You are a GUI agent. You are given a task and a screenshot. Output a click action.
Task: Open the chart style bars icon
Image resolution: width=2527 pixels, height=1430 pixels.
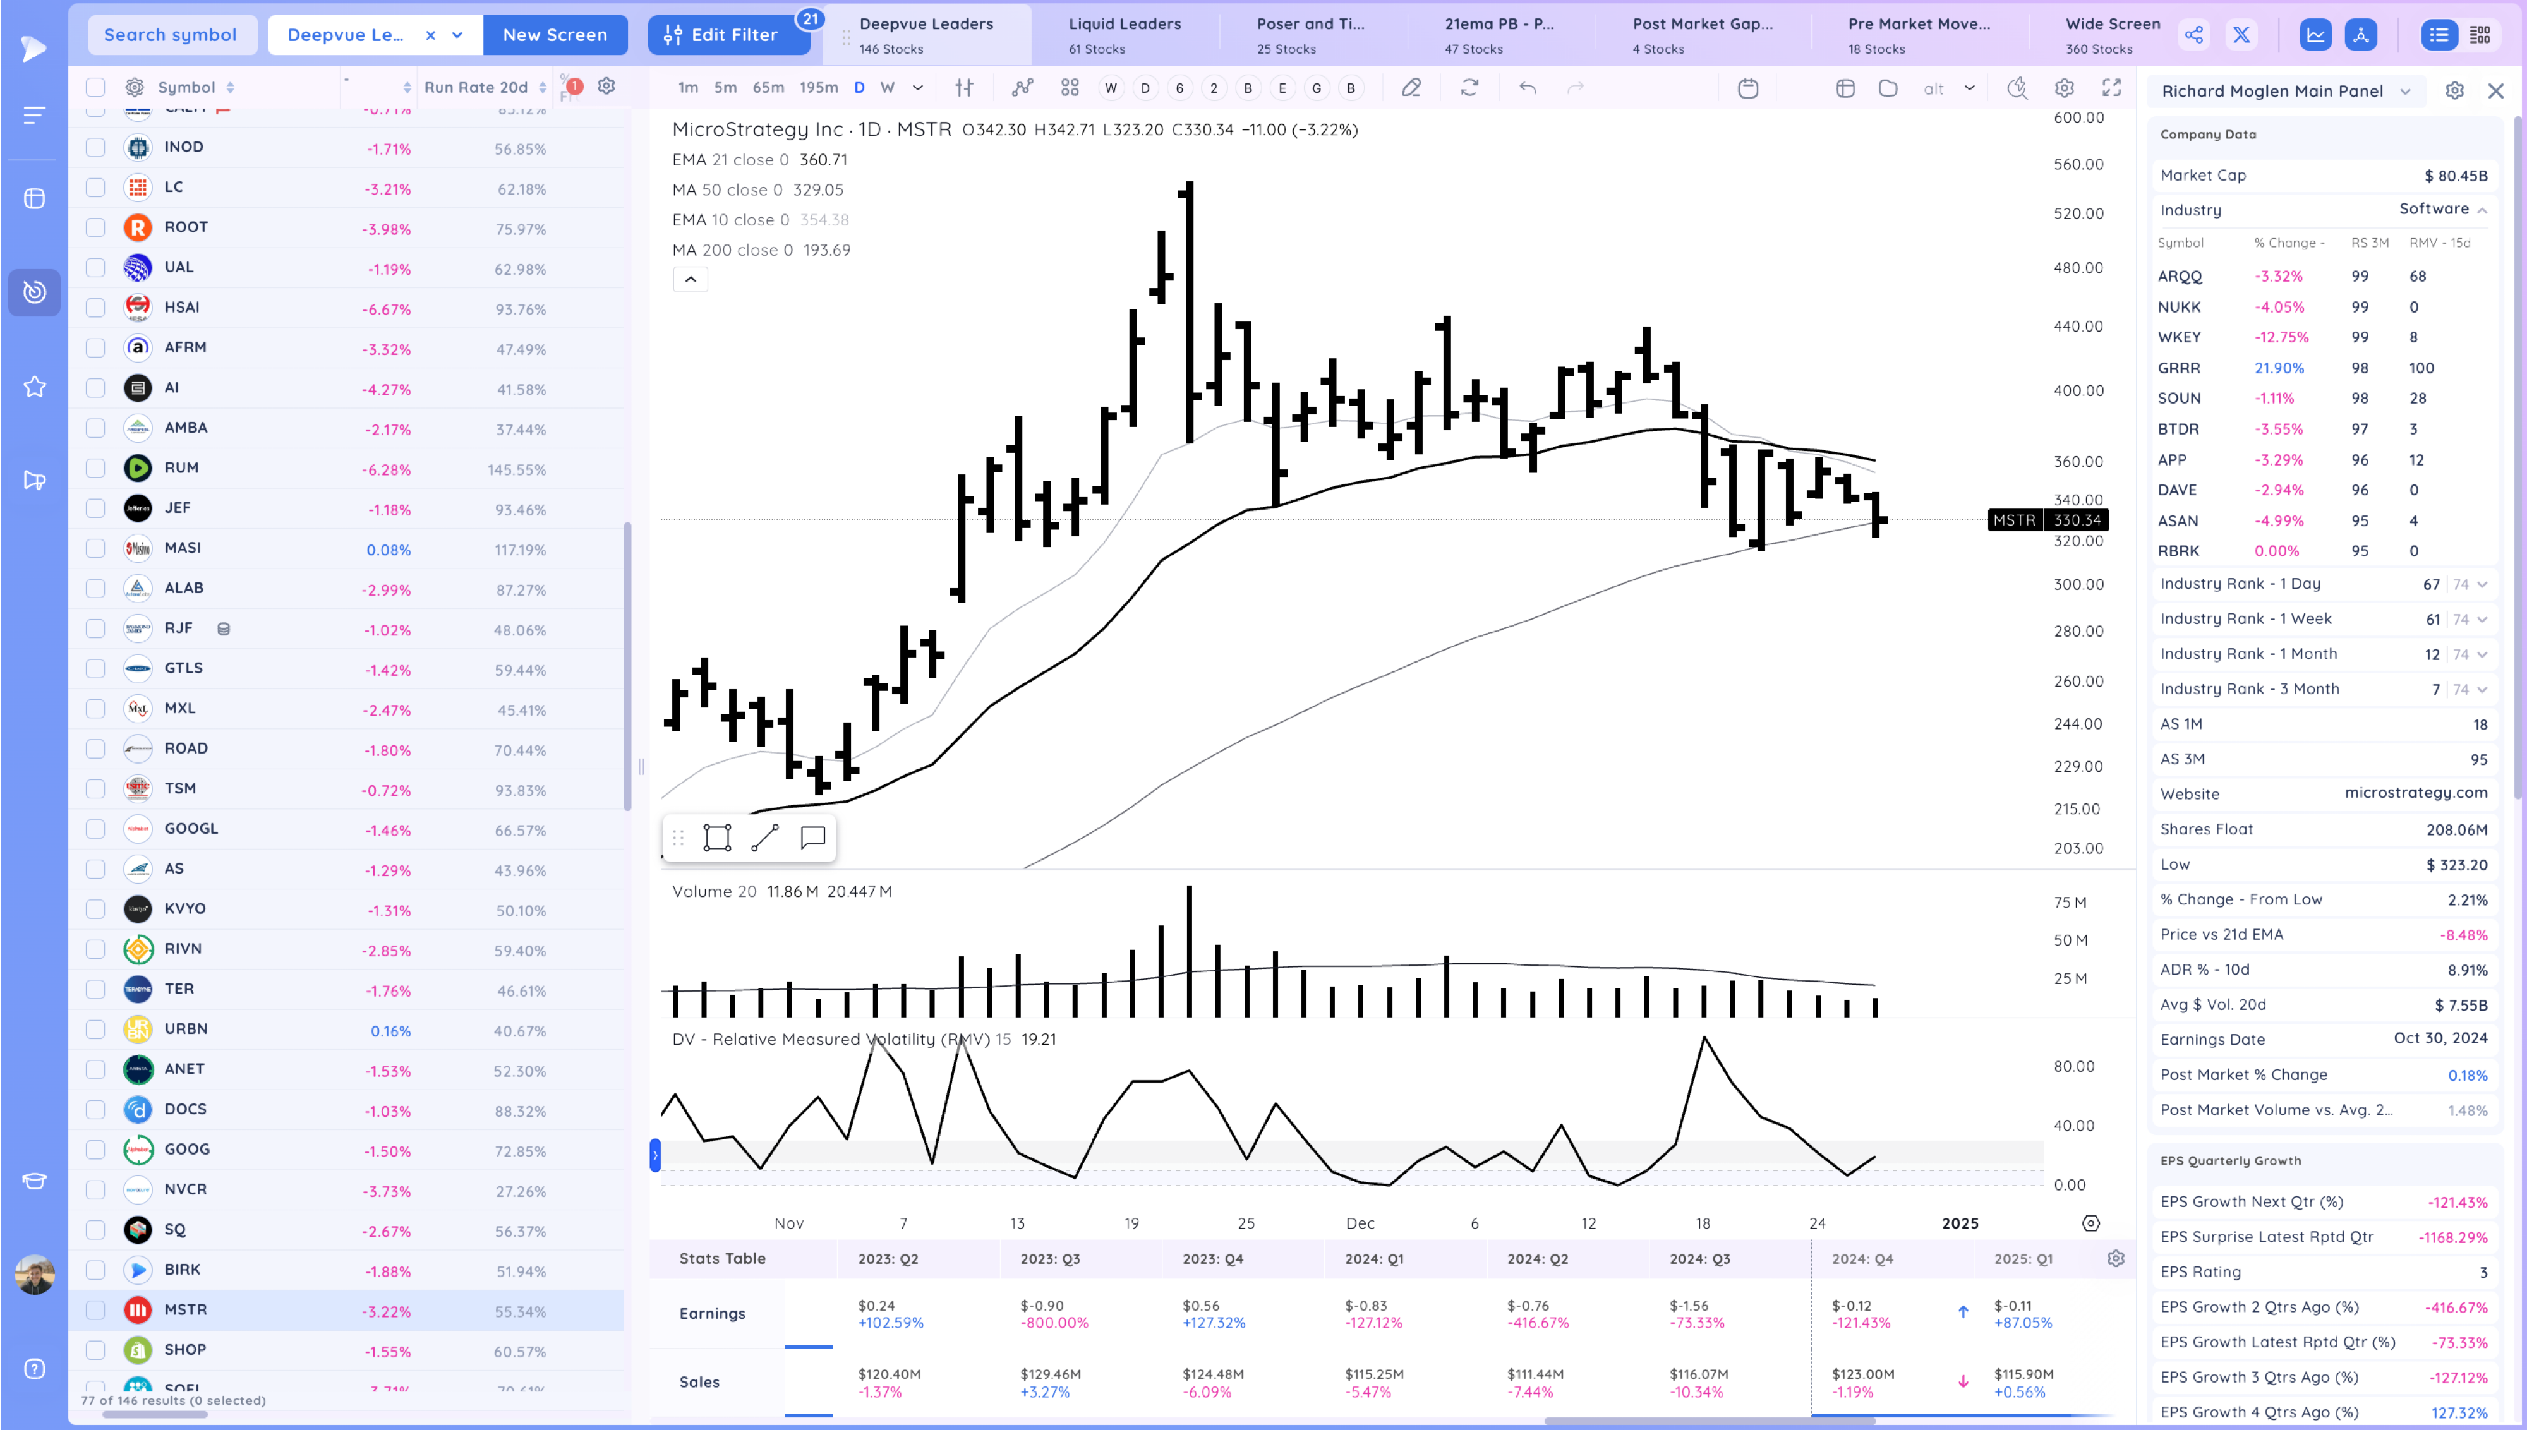click(x=965, y=88)
